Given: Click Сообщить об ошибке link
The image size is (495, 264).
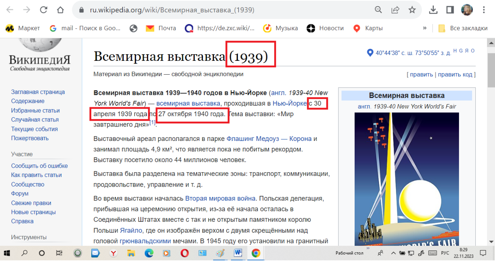Looking at the screenshot, I should click(39, 166).
